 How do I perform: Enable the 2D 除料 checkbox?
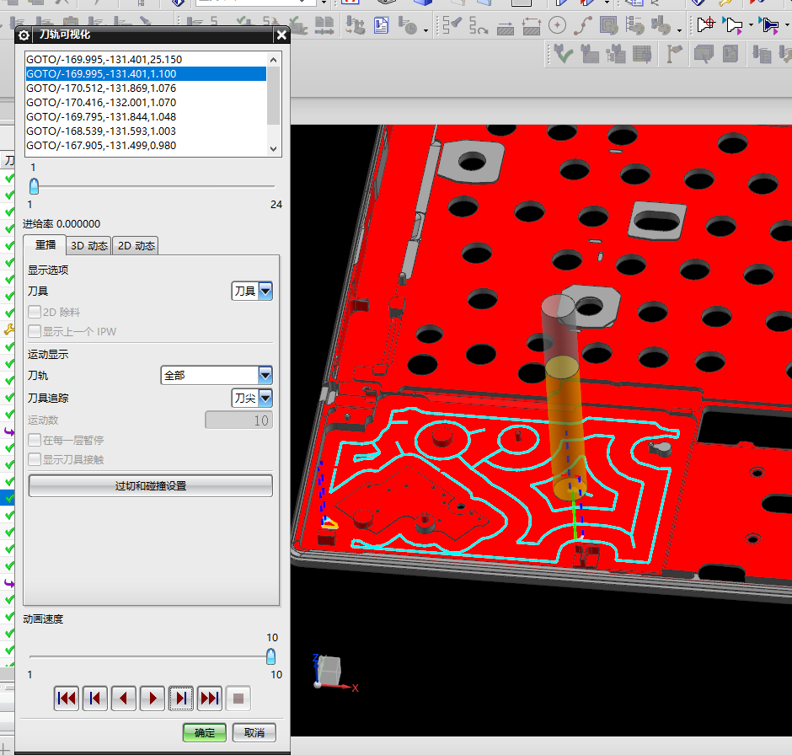coord(35,312)
